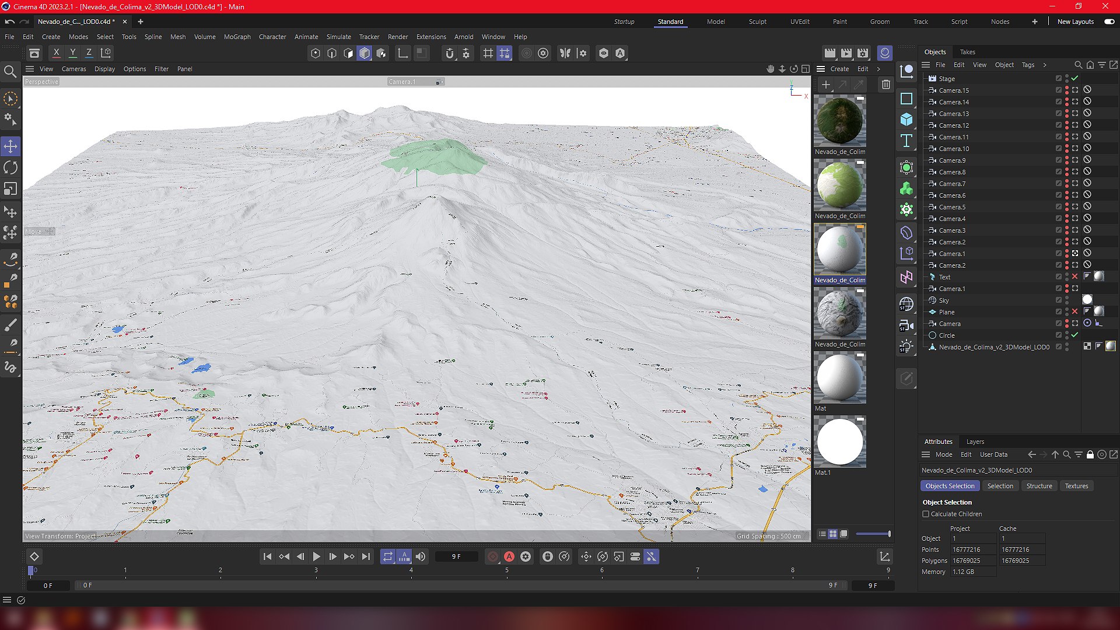1120x630 pixels.
Task: Open the Render menu
Action: [x=398, y=37]
